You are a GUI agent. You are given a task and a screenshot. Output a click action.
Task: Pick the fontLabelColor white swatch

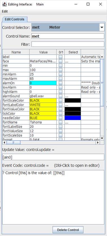point(73,105)
